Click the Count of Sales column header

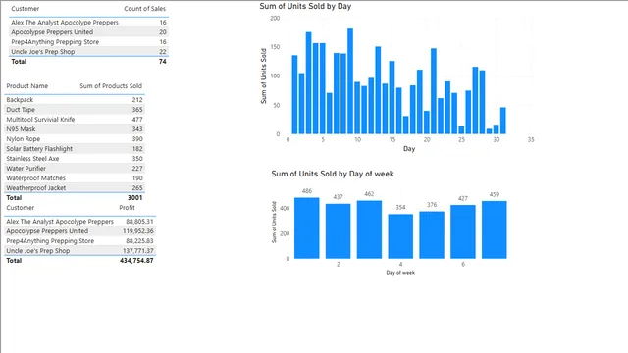coord(144,9)
